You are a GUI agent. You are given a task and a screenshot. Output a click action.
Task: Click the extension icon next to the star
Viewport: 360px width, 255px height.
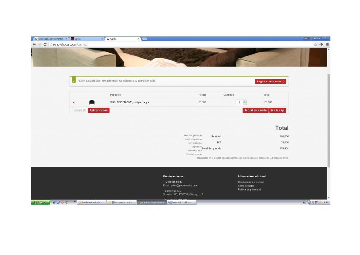point(321,44)
